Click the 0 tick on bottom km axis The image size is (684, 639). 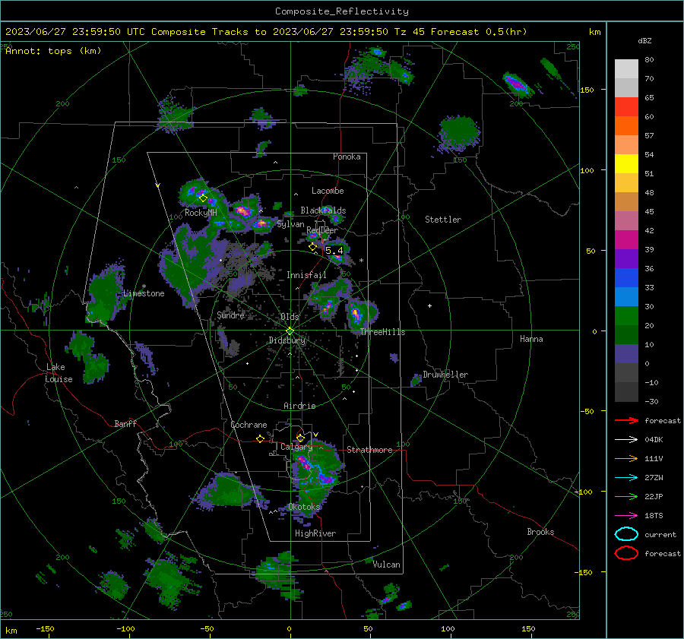click(290, 628)
